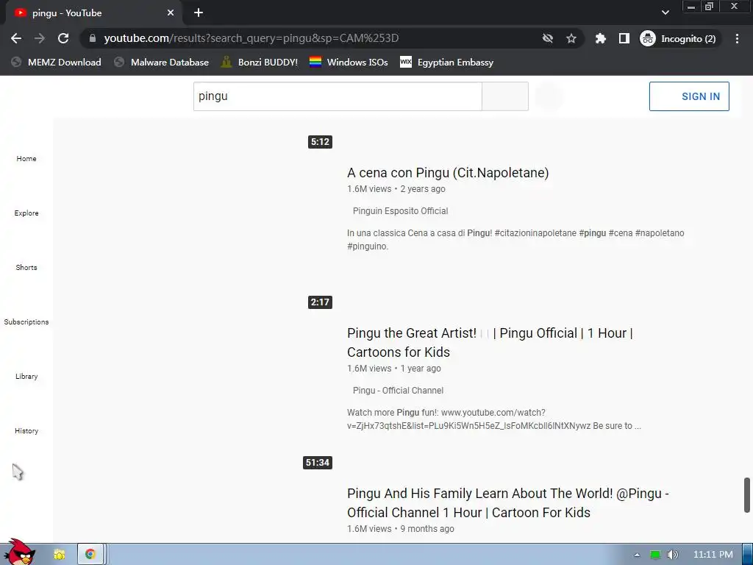Viewport: 753px width, 565px height.
Task: Click the 11:11 PM taskbar clock
Action: [x=713, y=555]
